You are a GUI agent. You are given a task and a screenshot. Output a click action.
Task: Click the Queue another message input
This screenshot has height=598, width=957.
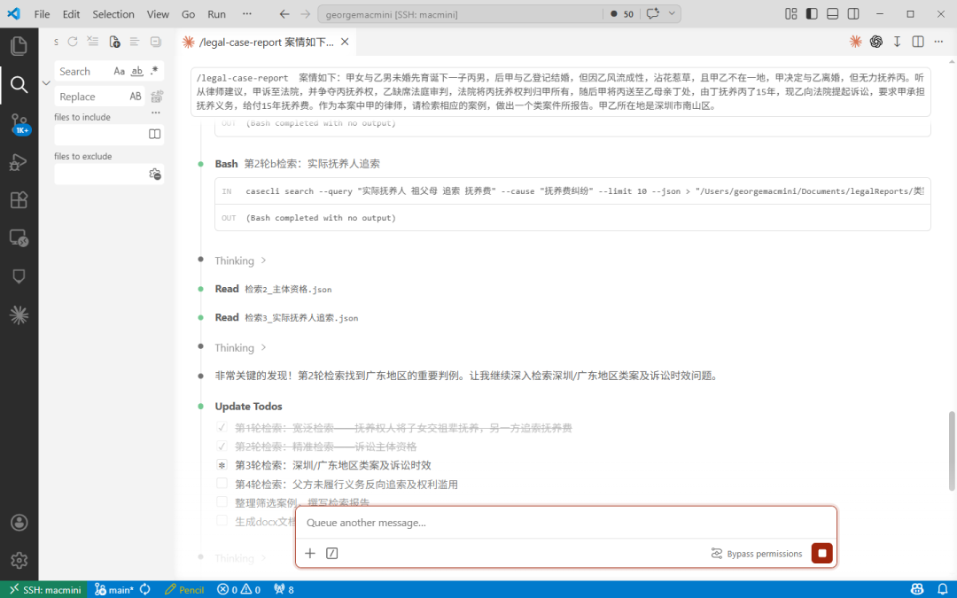click(x=565, y=523)
